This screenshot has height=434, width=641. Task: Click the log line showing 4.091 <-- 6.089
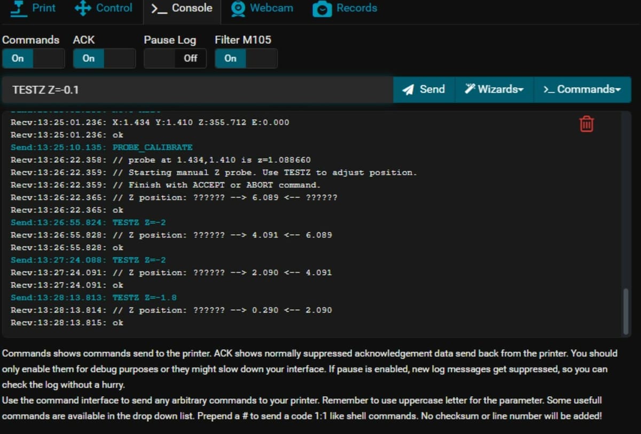tap(171, 235)
